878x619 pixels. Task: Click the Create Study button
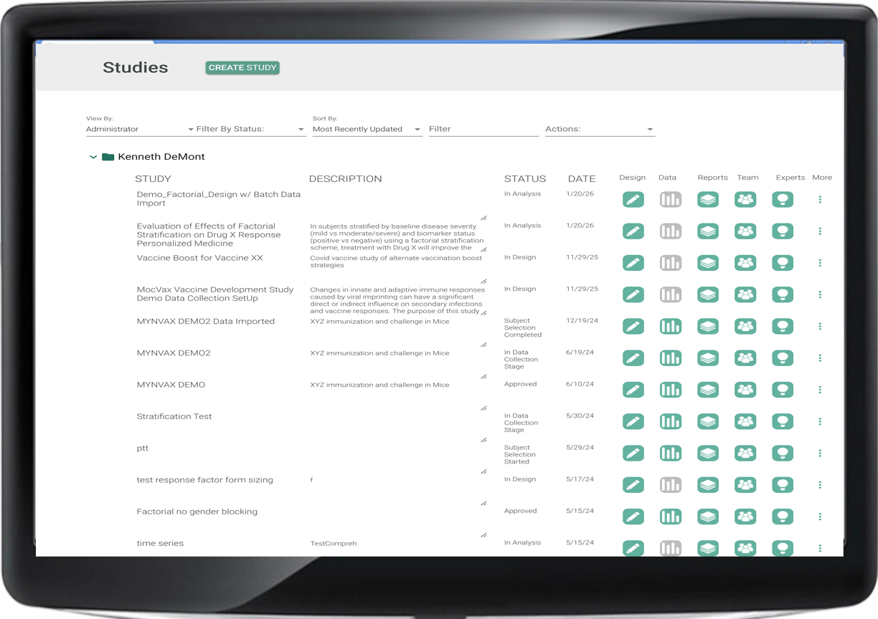point(242,68)
